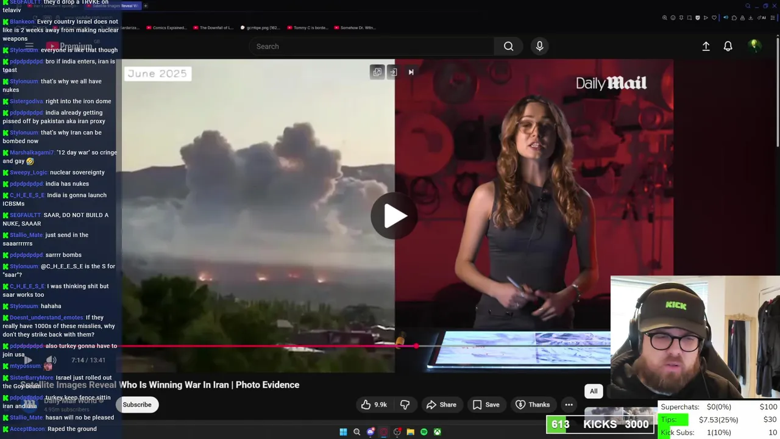Screen dimensions: 780x439
Task: Seek the red video progress bar scrubber
Action: click(416, 346)
